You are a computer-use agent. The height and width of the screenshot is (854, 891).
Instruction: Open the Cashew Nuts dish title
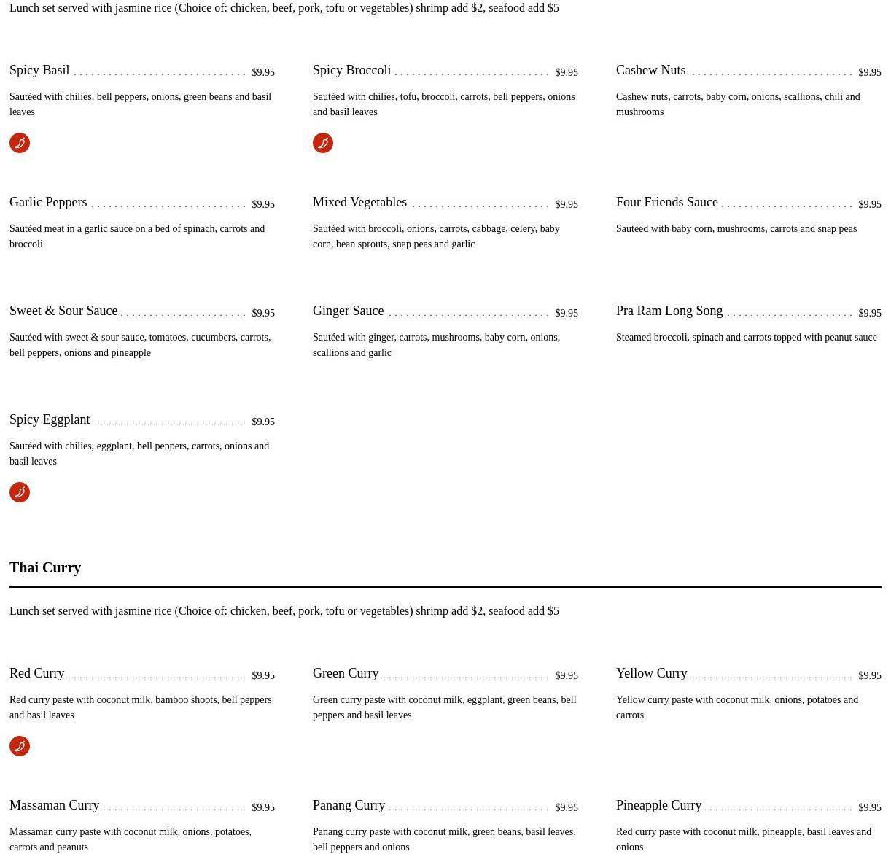(650, 70)
